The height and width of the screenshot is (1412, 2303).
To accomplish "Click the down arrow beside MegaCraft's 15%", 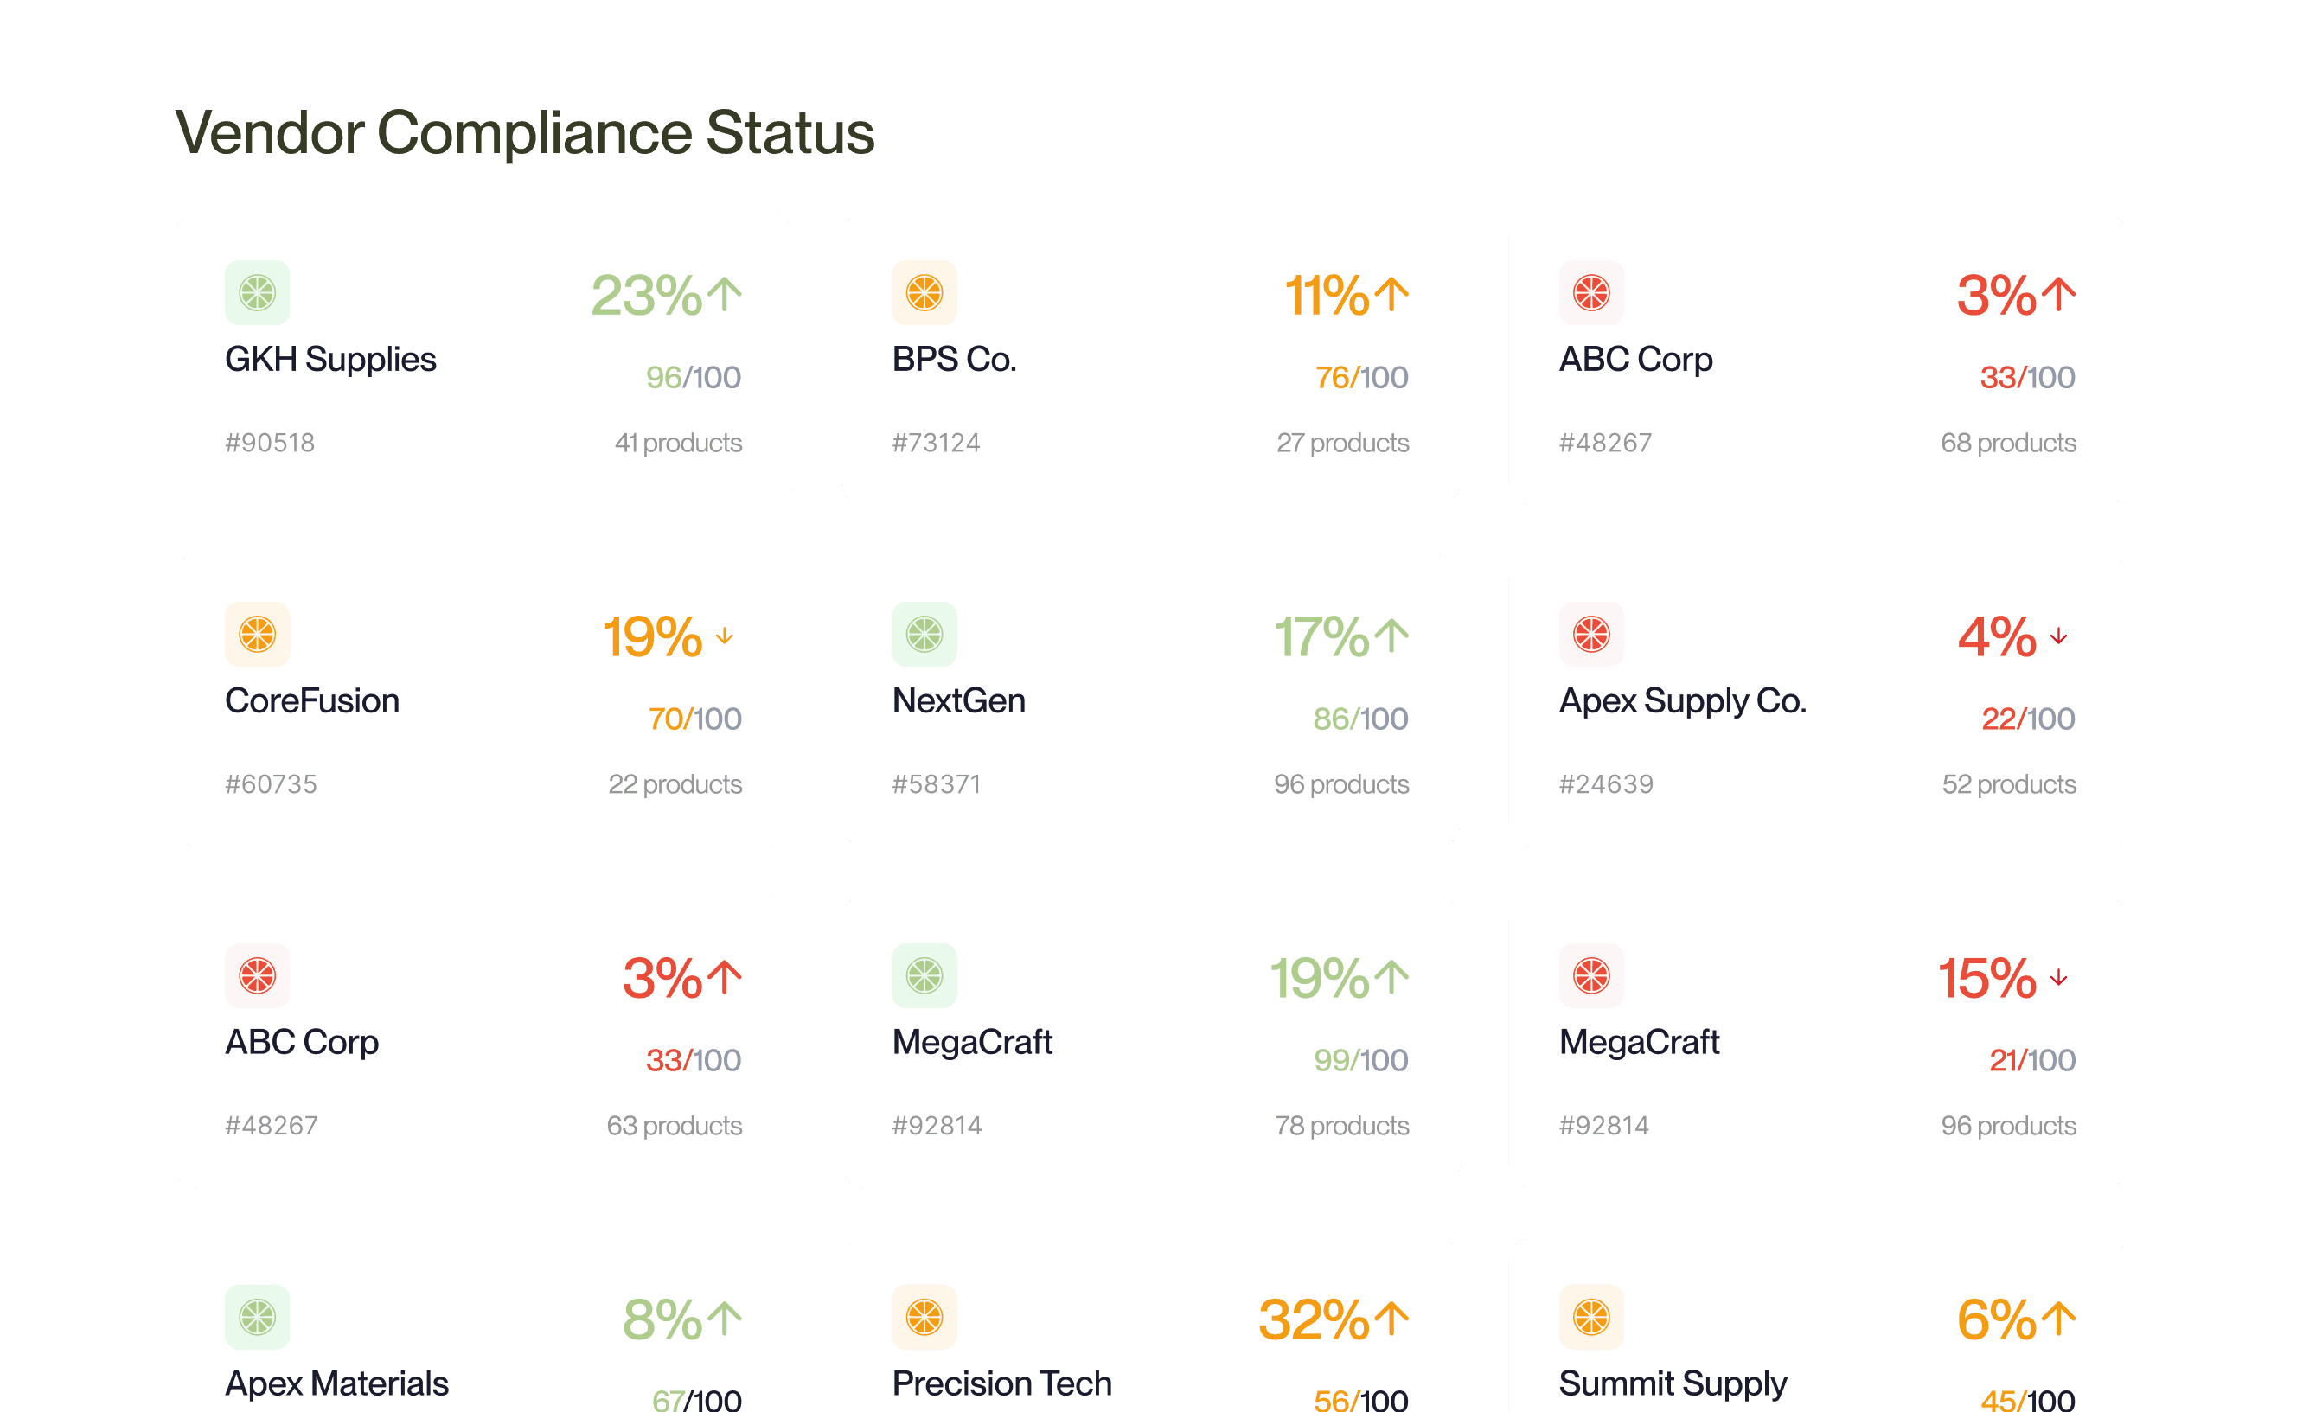I will coord(2059,979).
